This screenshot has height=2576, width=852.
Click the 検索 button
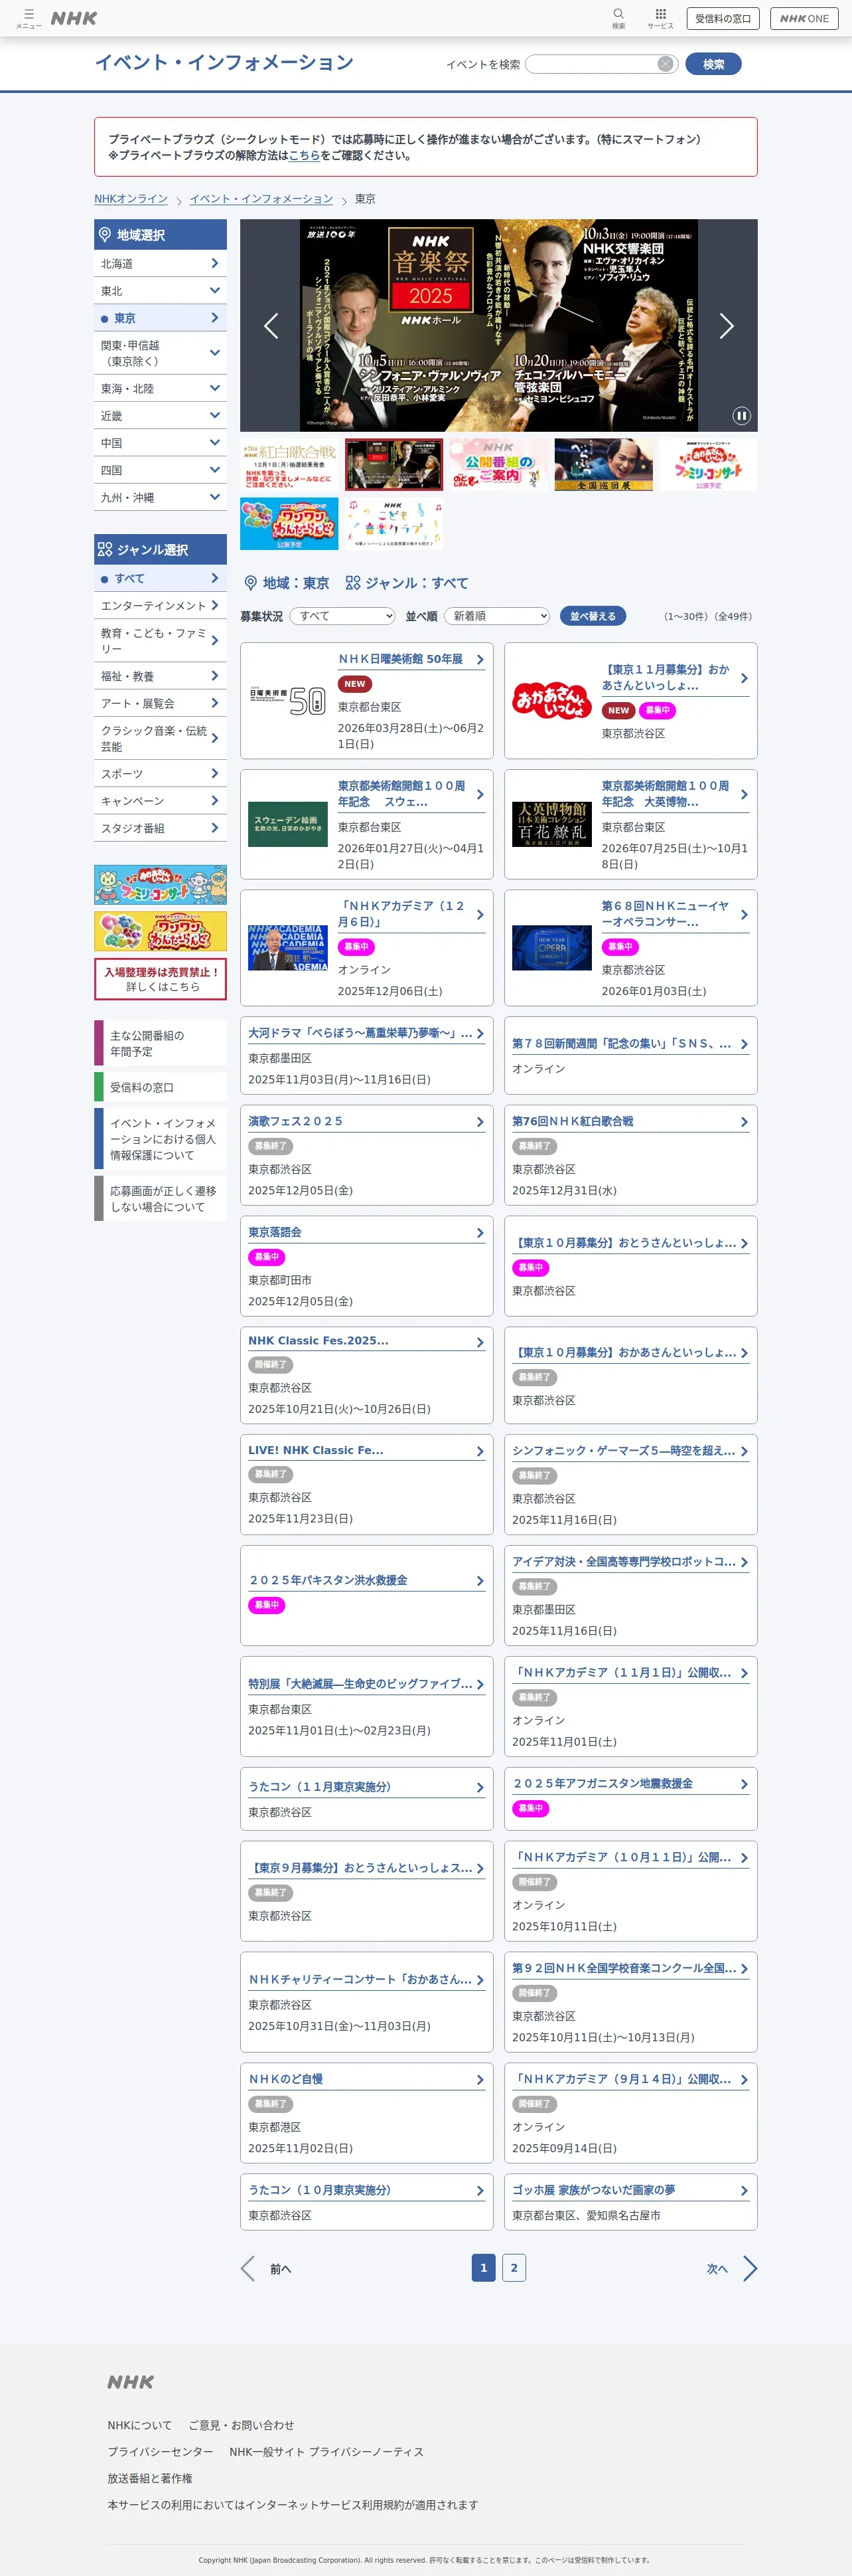coord(713,64)
